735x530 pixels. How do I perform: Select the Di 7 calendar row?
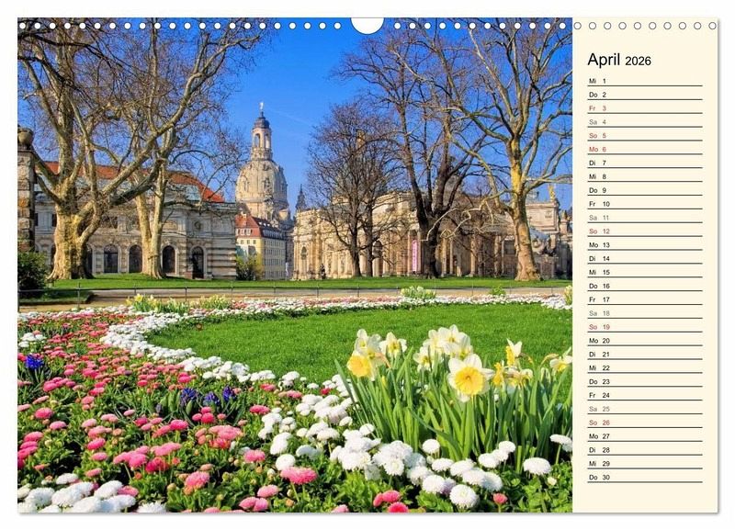pyautogui.click(x=645, y=163)
